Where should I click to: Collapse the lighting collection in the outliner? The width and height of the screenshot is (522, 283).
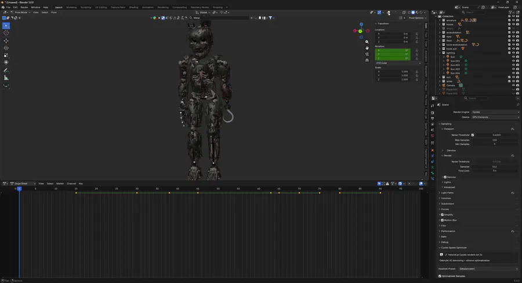click(x=440, y=53)
